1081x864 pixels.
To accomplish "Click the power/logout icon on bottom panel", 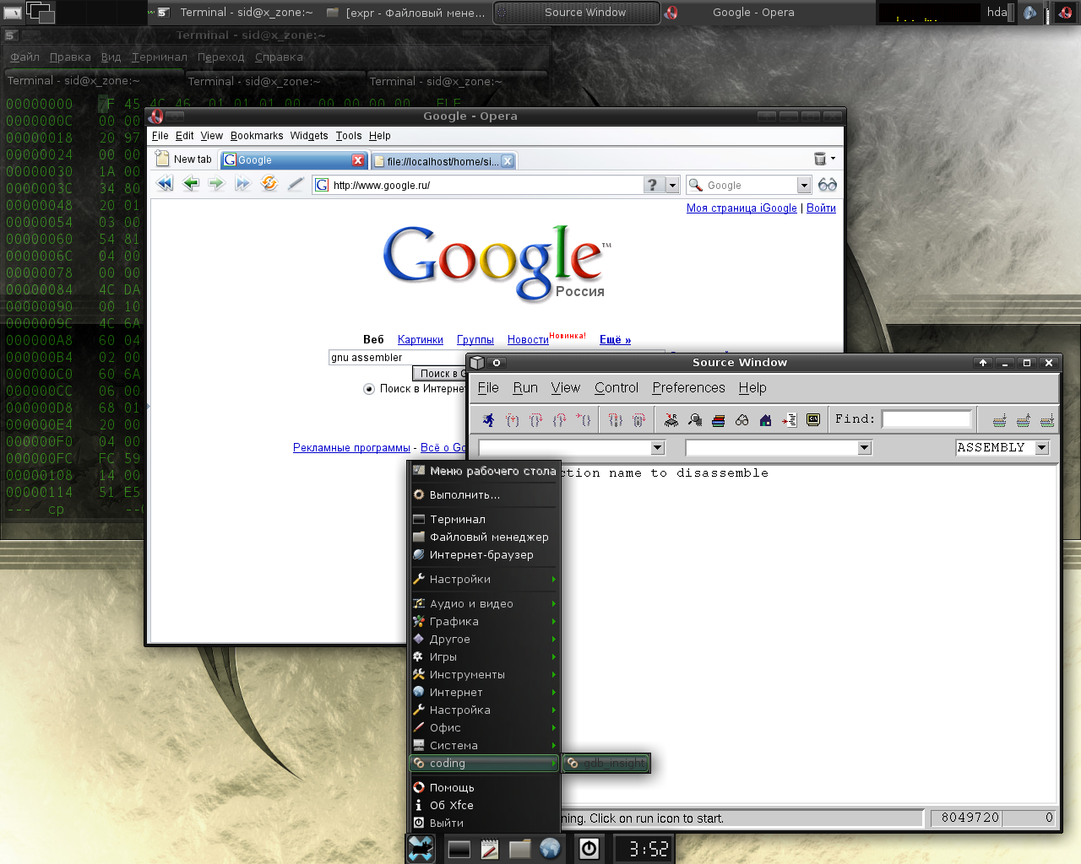I will [589, 849].
